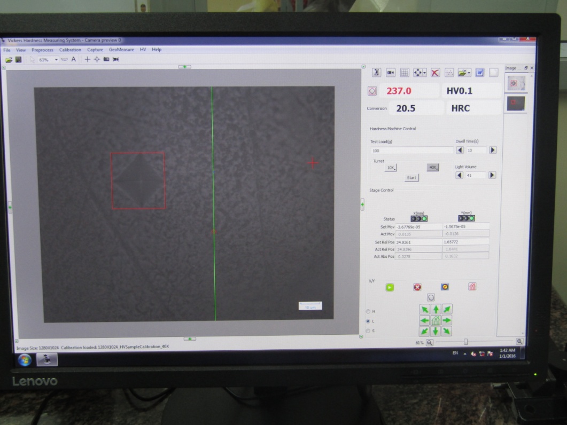Open the Capture menu
567x425 pixels.
tap(95, 50)
